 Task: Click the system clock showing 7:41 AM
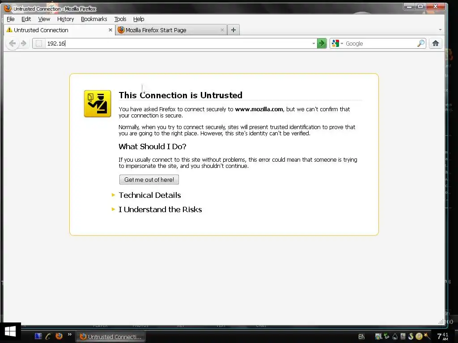(x=443, y=337)
